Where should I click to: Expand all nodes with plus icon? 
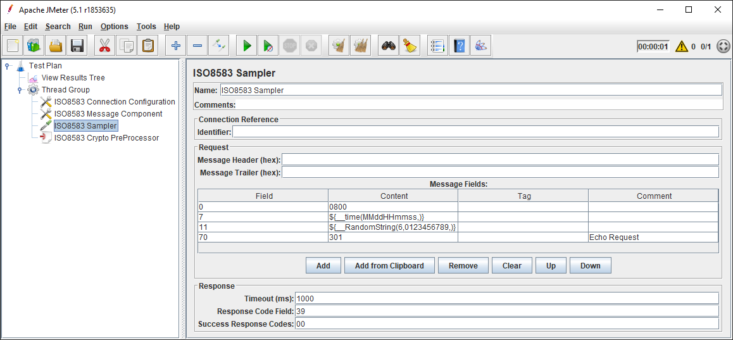click(x=176, y=46)
